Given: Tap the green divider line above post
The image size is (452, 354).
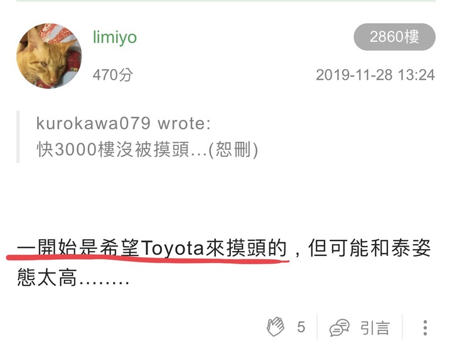Looking at the screenshot, I should point(226,1).
